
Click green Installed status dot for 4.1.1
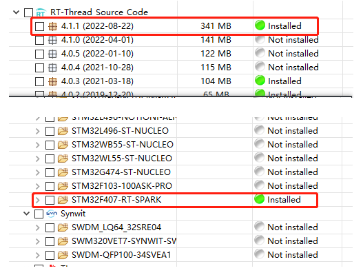pos(260,25)
